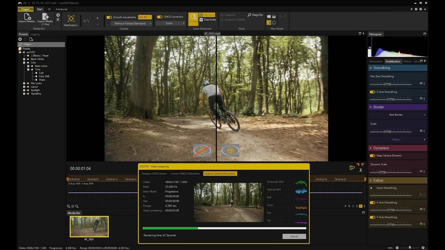Viewport: 445px width, 250px height.
Task: Open the Without Fisheye (Standard) dropdown
Action: click(132, 23)
